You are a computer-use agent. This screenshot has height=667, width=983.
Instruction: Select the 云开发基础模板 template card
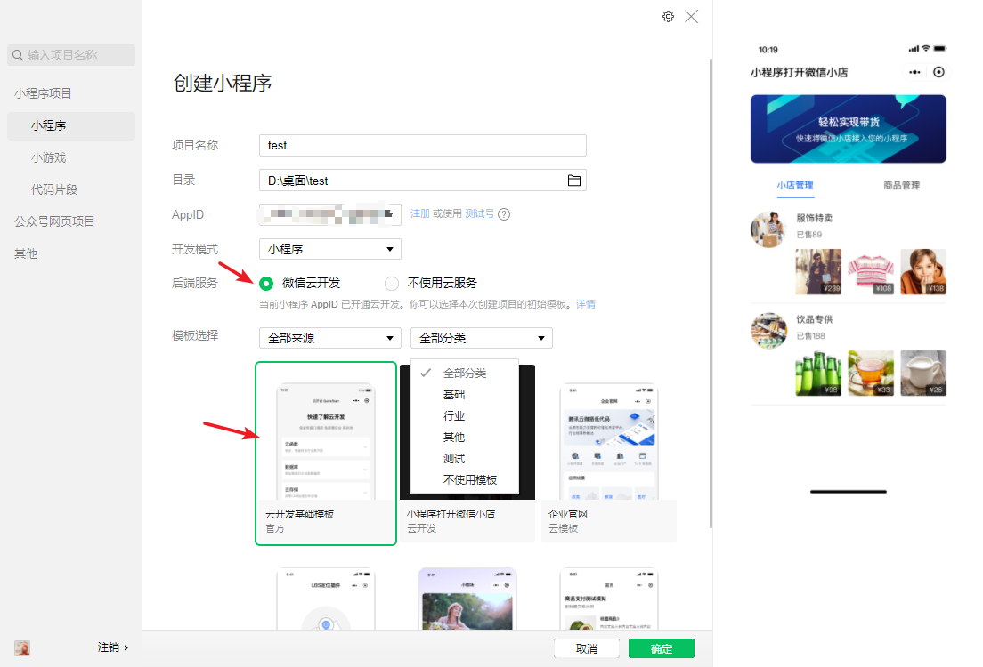point(326,454)
